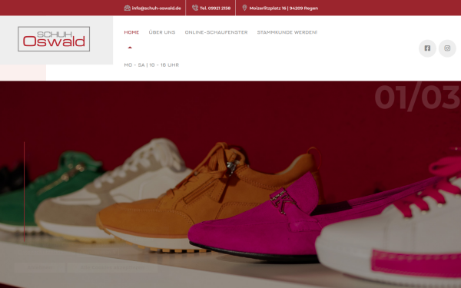Open the Instagram profile icon

tap(447, 48)
